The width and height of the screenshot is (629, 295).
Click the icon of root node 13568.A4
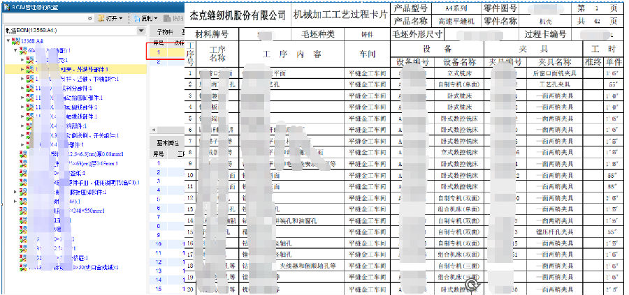click(15, 41)
